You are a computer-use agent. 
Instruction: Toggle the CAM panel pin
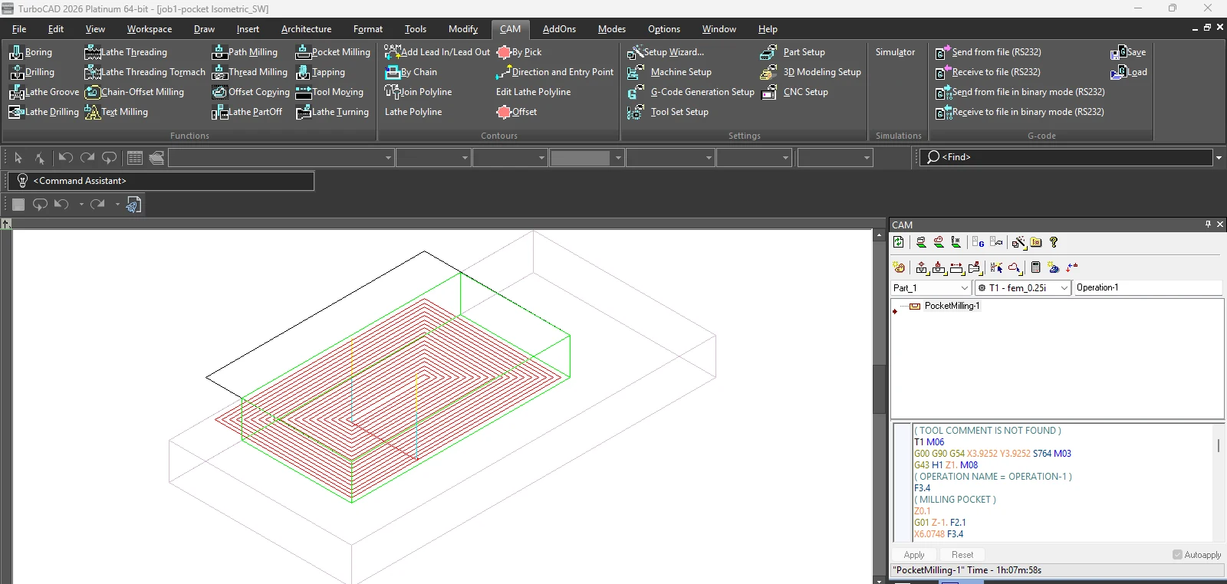click(1208, 225)
